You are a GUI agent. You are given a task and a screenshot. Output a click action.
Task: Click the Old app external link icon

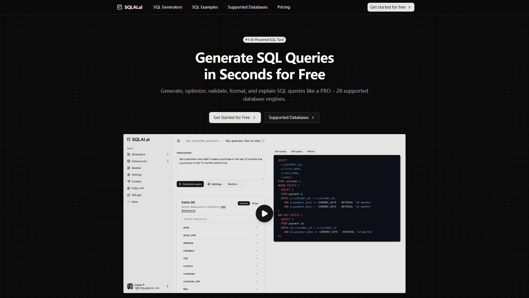(129, 195)
